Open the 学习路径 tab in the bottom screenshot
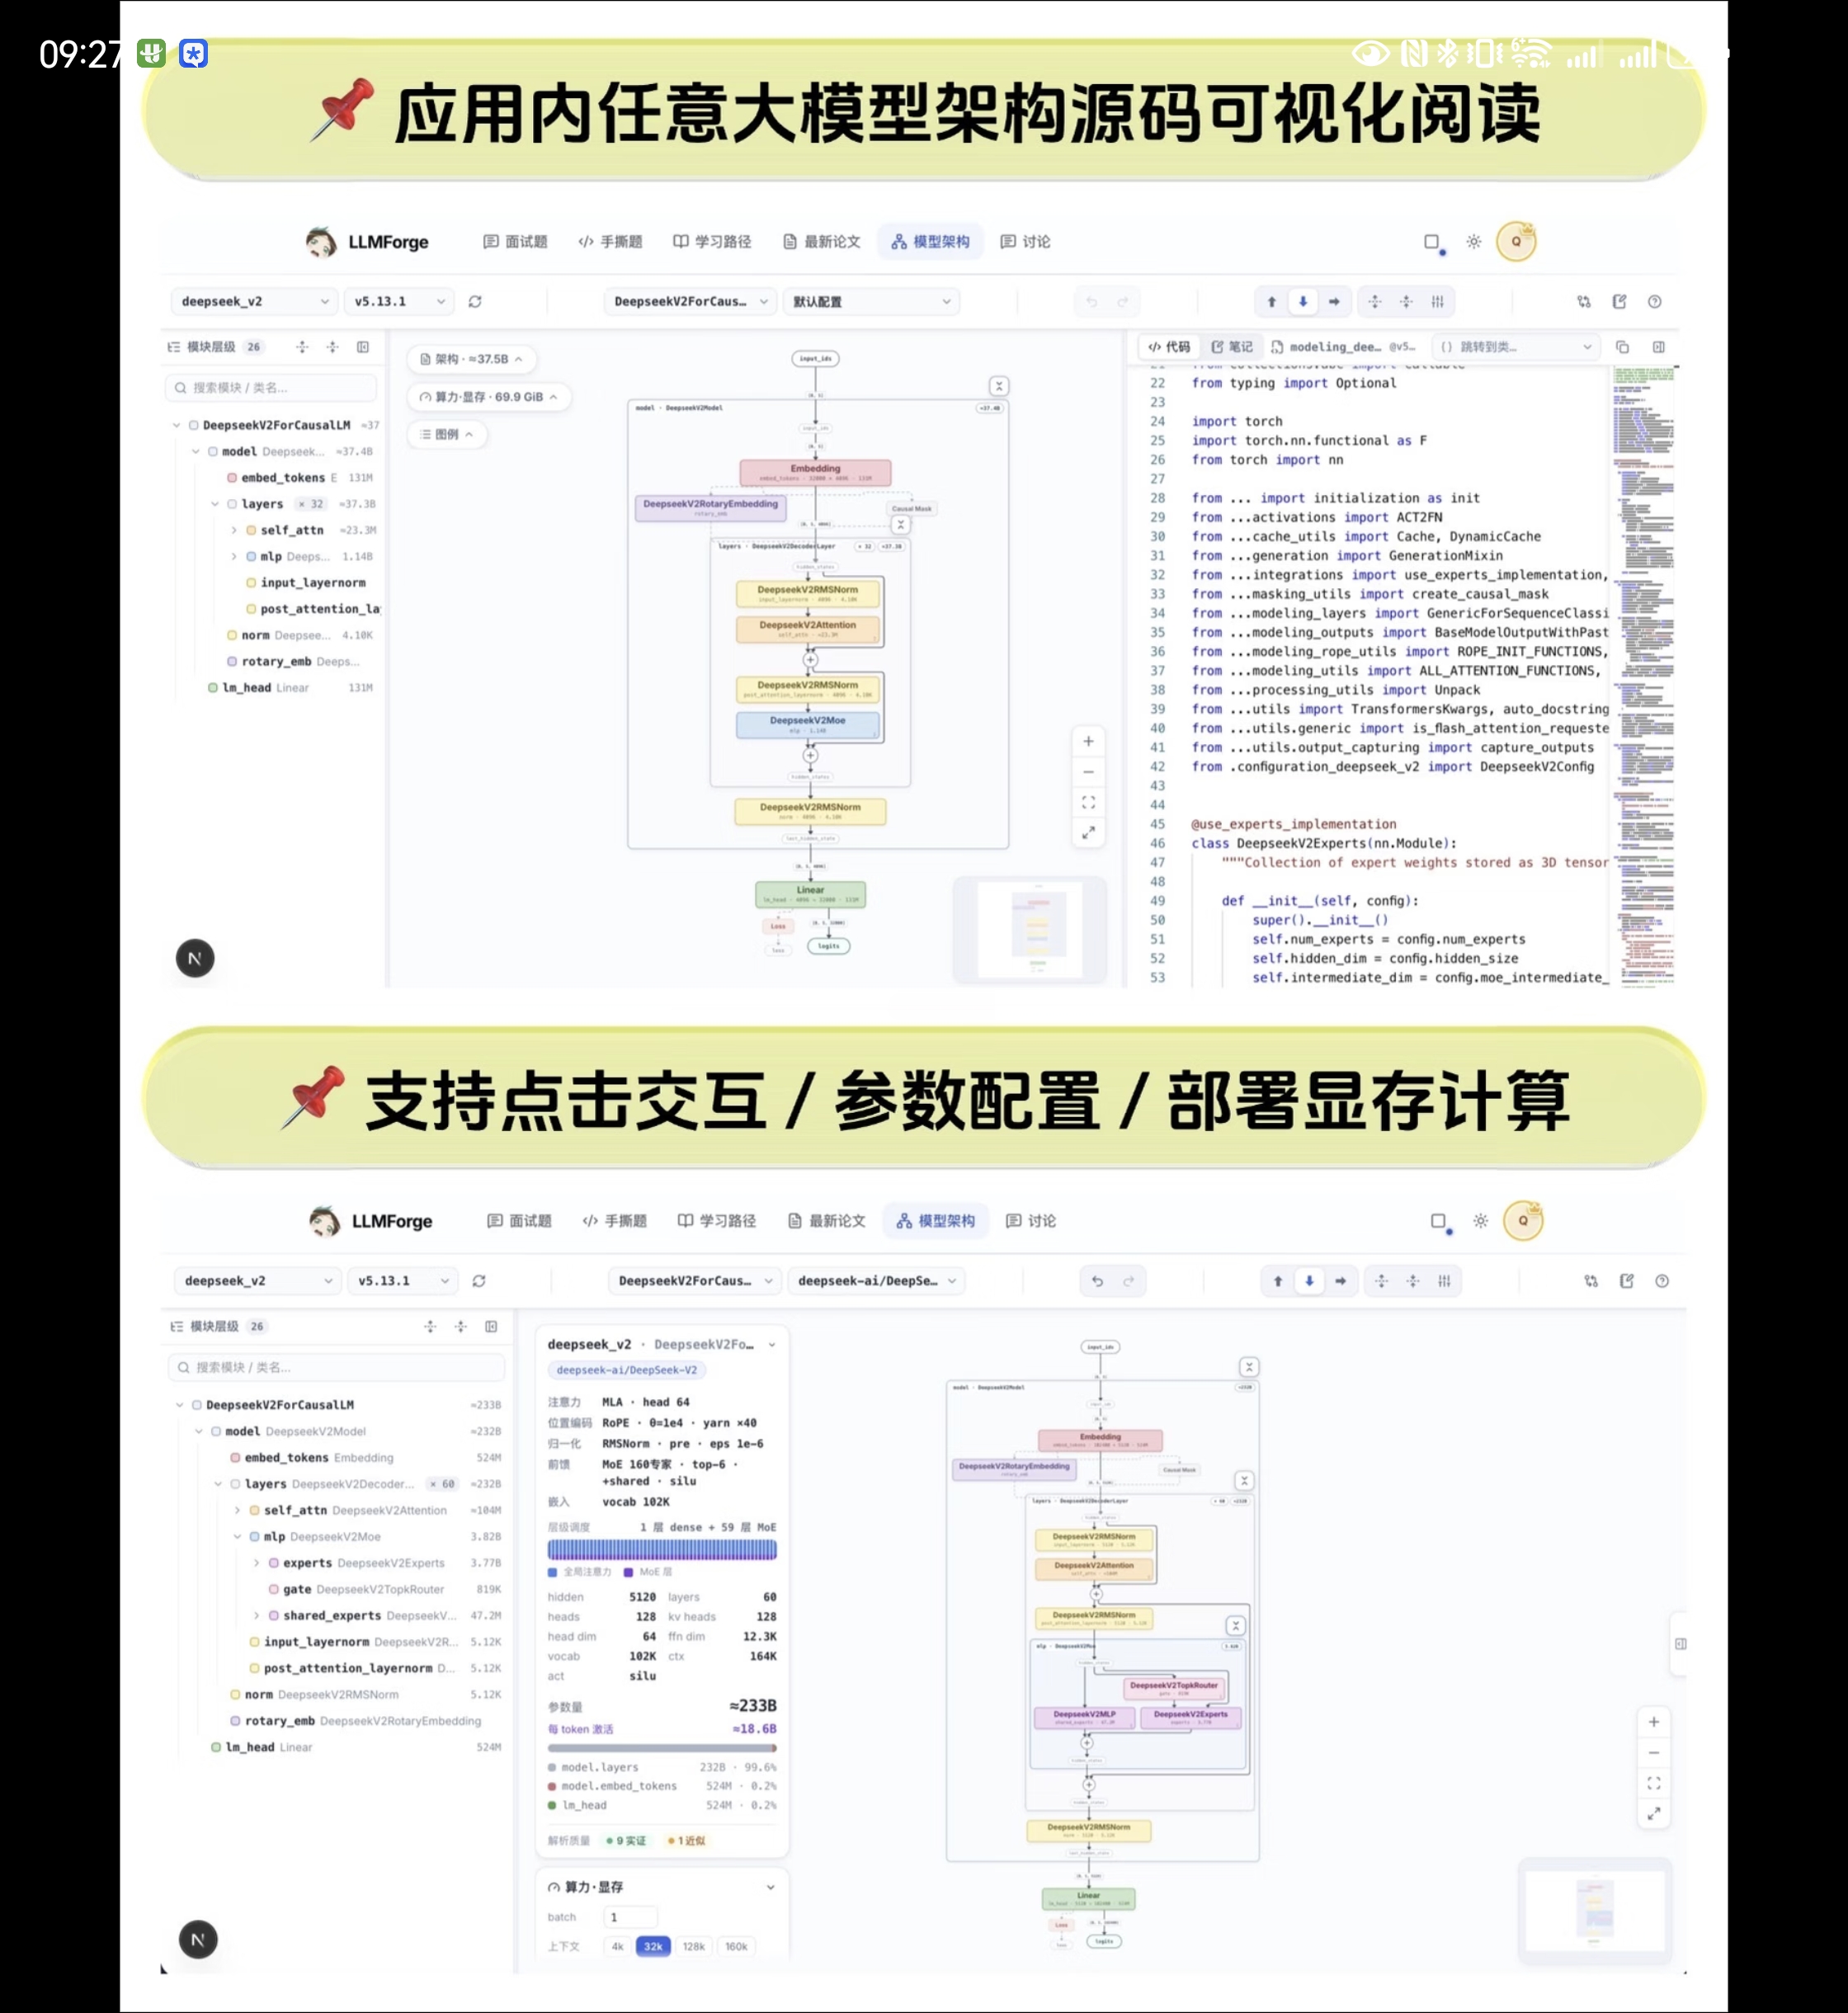 tap(716, 1221)
